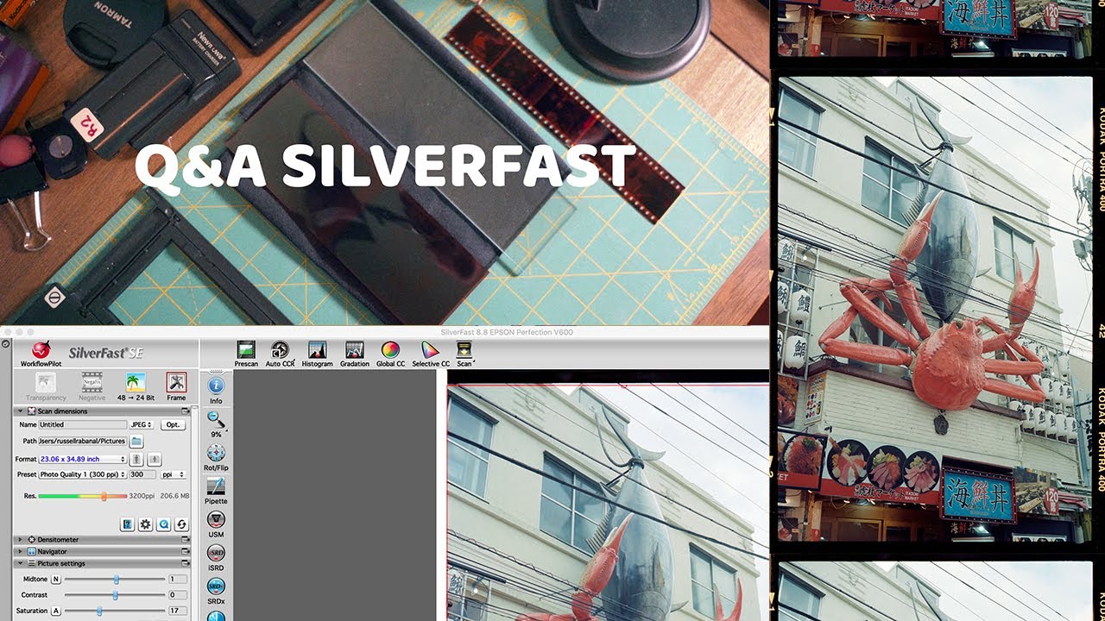Open JPEG file format dropdown

pyautogui.click(x=142, y=424)
